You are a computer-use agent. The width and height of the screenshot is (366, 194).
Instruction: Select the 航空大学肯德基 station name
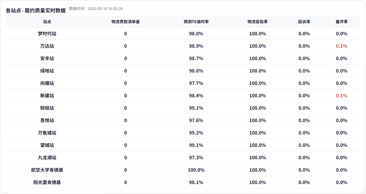47,170
